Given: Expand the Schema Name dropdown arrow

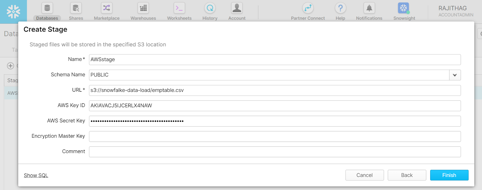Looking at the screenshot, I should 455,75.
